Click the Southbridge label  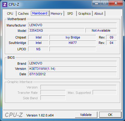click(x=17, y=43)
